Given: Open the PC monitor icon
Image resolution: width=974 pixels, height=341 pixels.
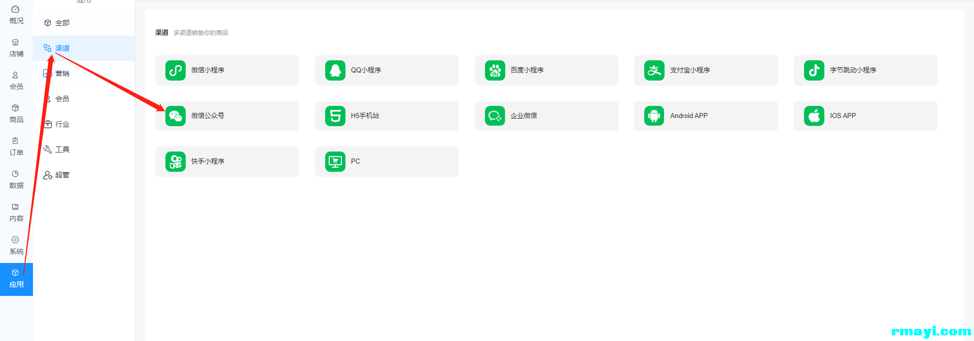Looking at the screenshot, I should pyautogui.click(x=335, y=162).
